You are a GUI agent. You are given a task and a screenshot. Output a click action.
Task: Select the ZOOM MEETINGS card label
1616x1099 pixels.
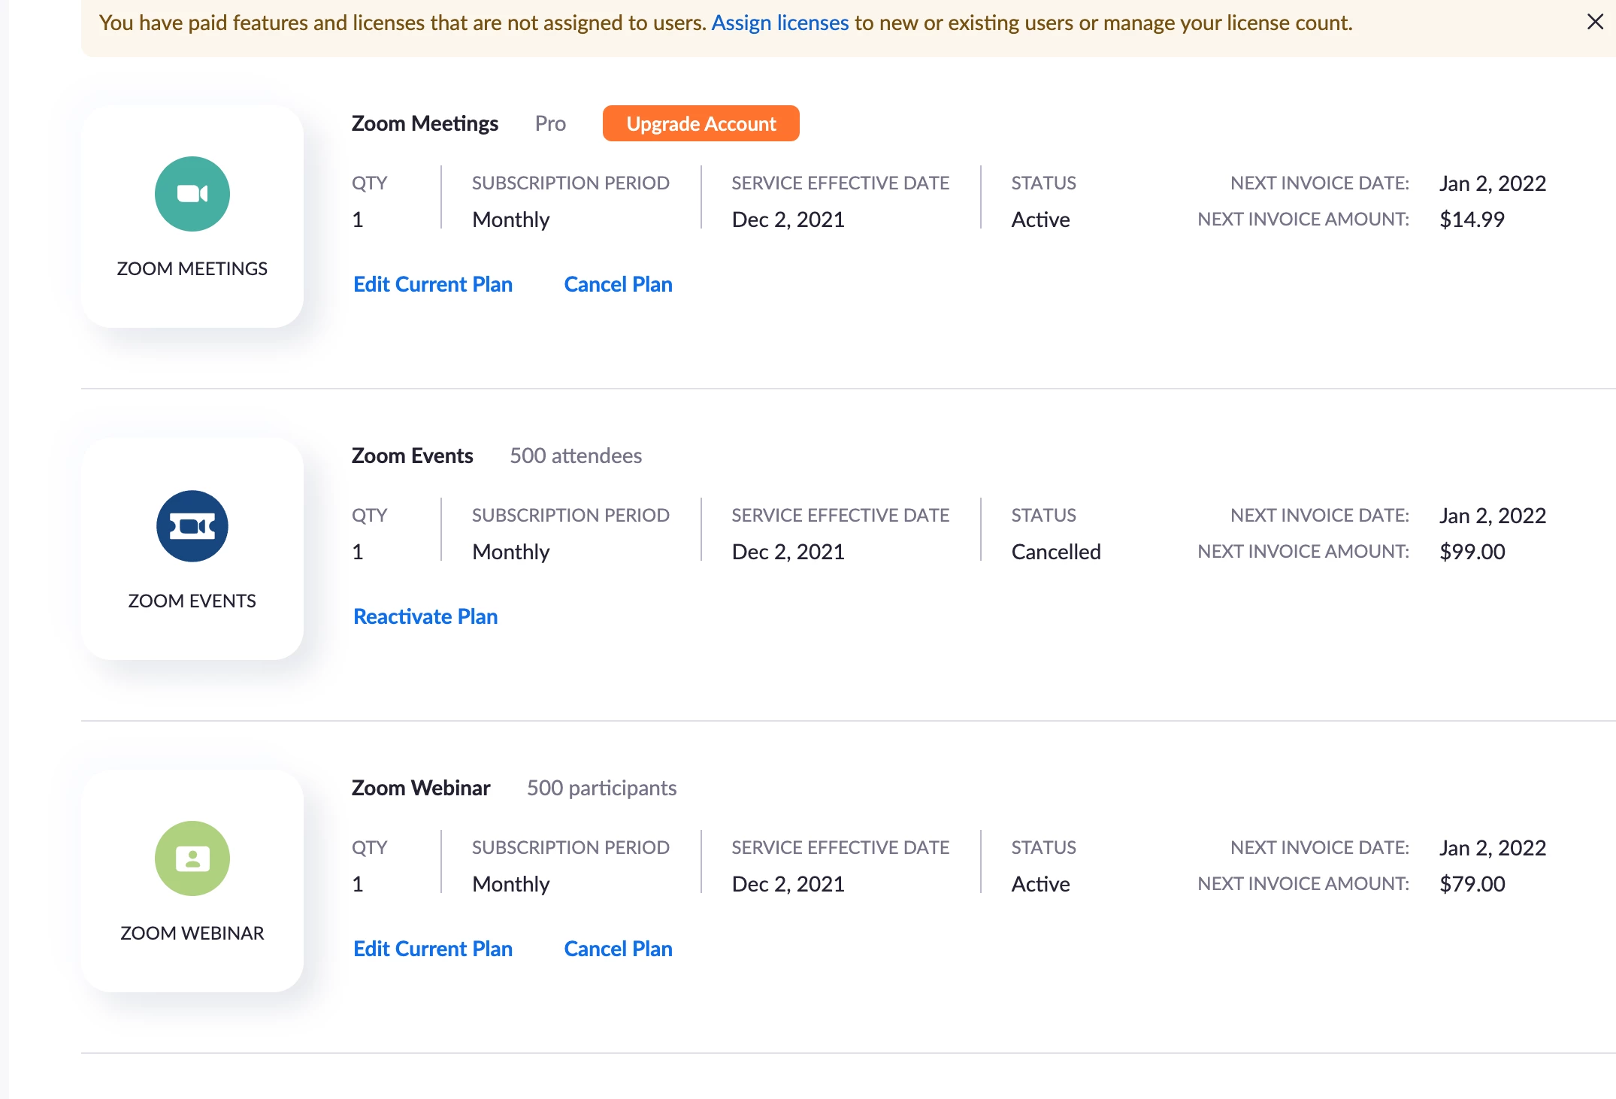[x=192, y=268]
